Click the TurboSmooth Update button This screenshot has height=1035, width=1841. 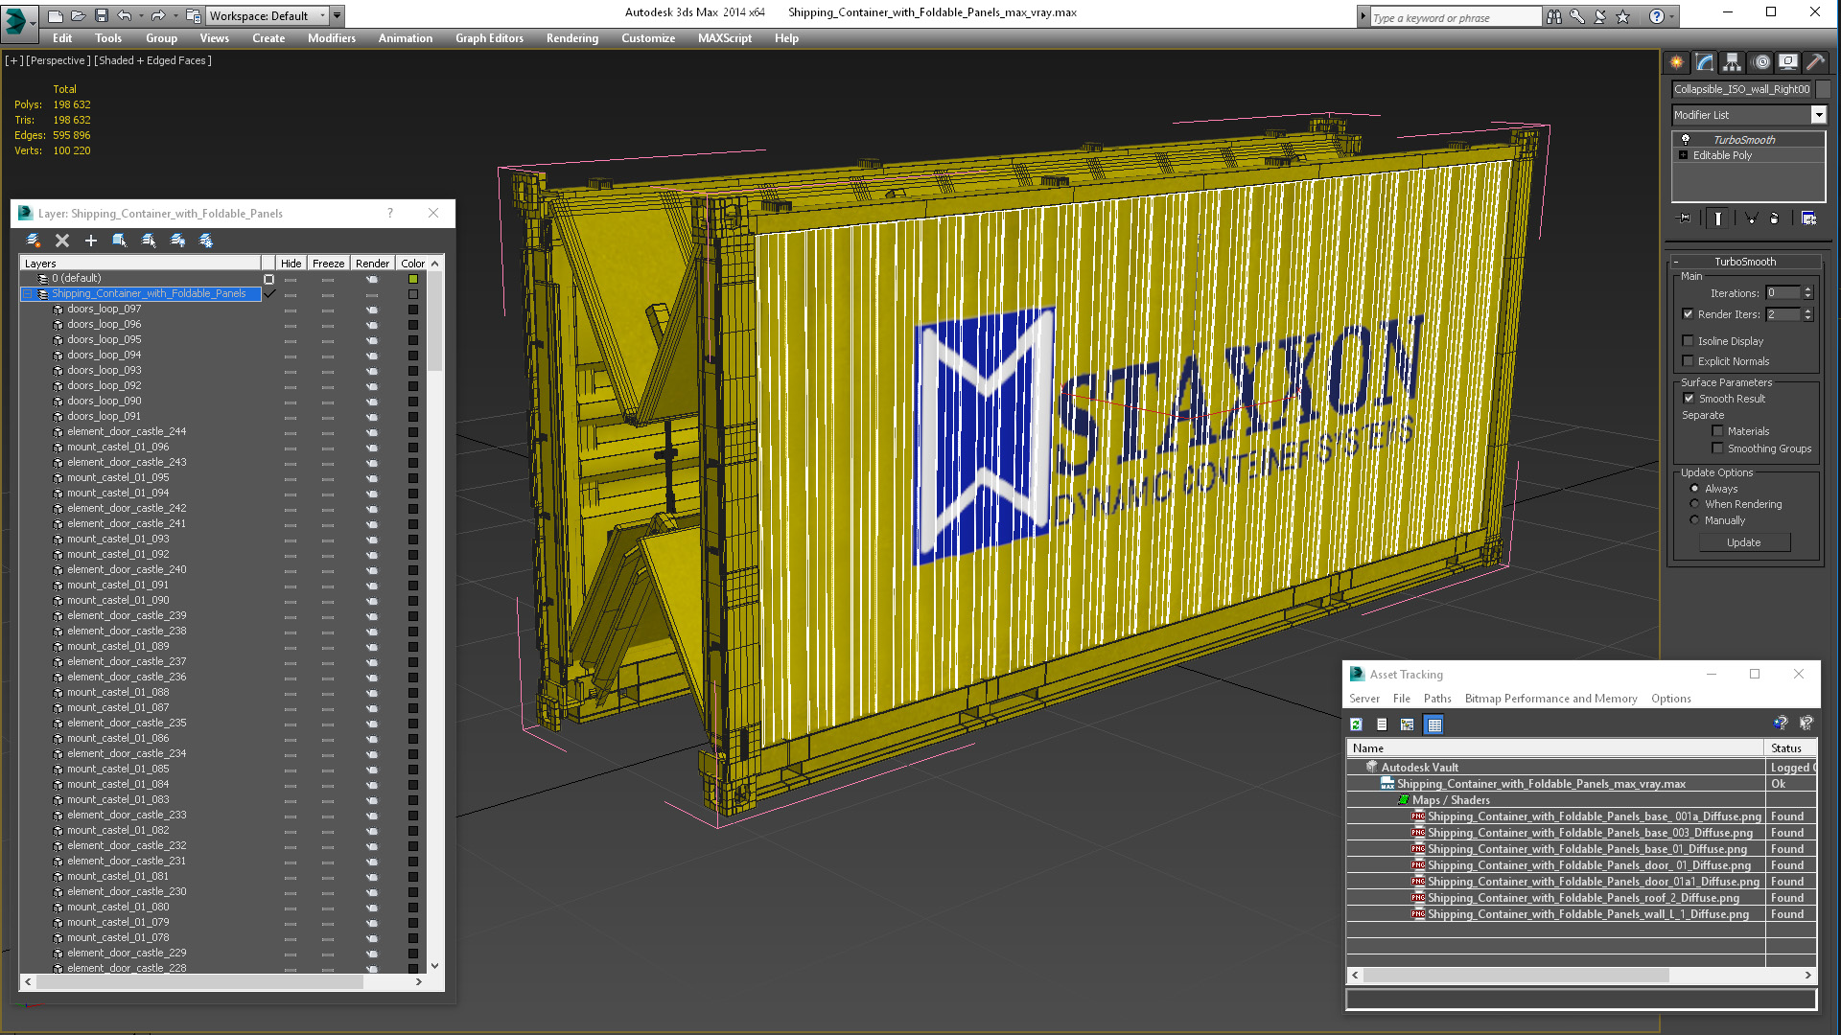click(x=1744, y=542)
